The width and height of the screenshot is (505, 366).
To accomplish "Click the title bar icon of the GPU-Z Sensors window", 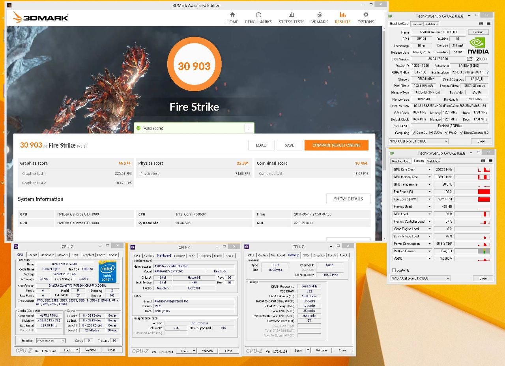I will [x=392, y=153].
